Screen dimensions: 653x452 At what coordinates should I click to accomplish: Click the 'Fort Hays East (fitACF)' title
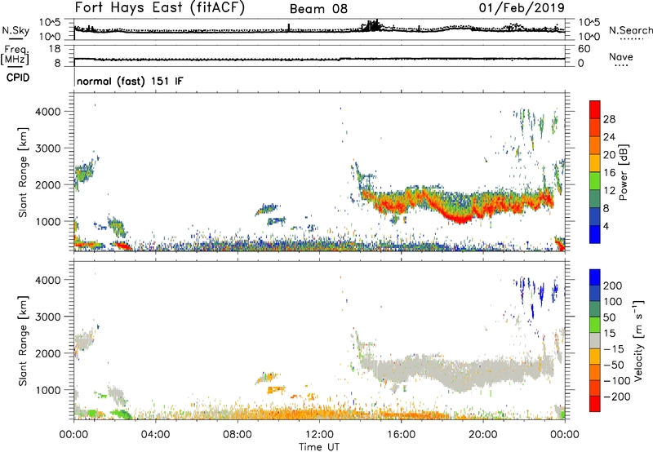click(159, 8)
